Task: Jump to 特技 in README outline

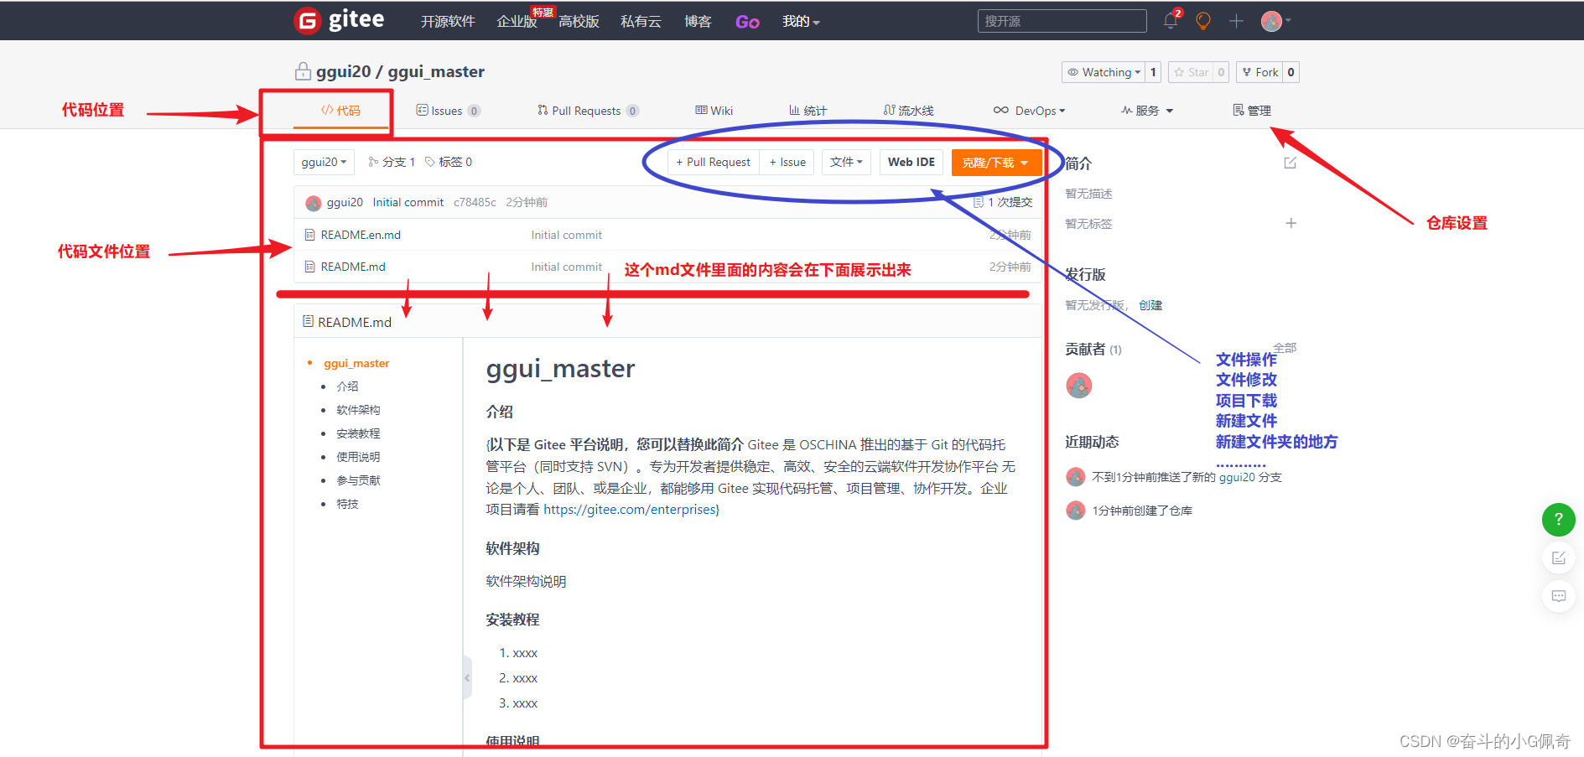Action: click(x=347, y=504)
